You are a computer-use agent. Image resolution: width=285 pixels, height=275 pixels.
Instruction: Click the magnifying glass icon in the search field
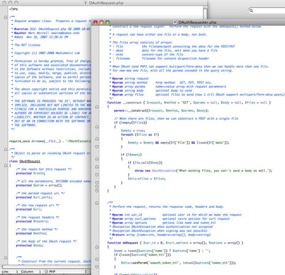click(250, 10)
